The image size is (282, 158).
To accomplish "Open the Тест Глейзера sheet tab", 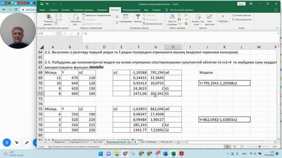I will click(148, 142).
